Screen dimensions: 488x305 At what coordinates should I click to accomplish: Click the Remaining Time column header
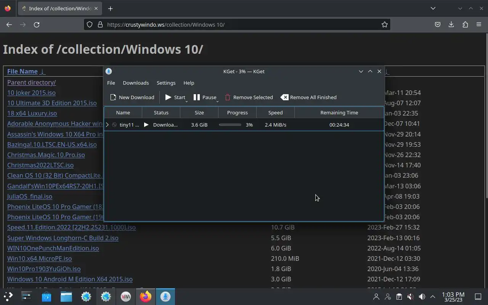click(x=339, y=112)
